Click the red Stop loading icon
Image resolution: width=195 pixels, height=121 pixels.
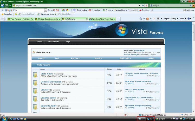pos(146,6)
